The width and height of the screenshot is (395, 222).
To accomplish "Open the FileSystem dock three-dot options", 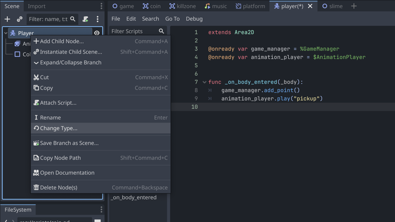I will (101, 210).
